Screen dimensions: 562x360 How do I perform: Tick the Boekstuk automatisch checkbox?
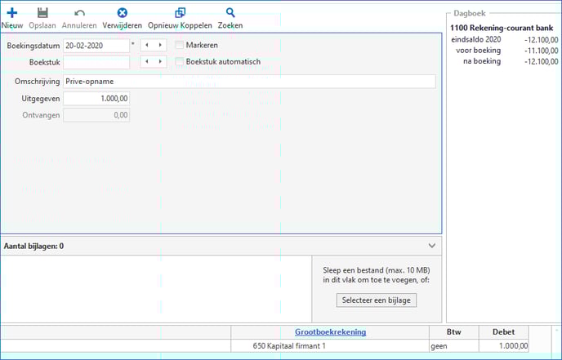pos(180,62)
